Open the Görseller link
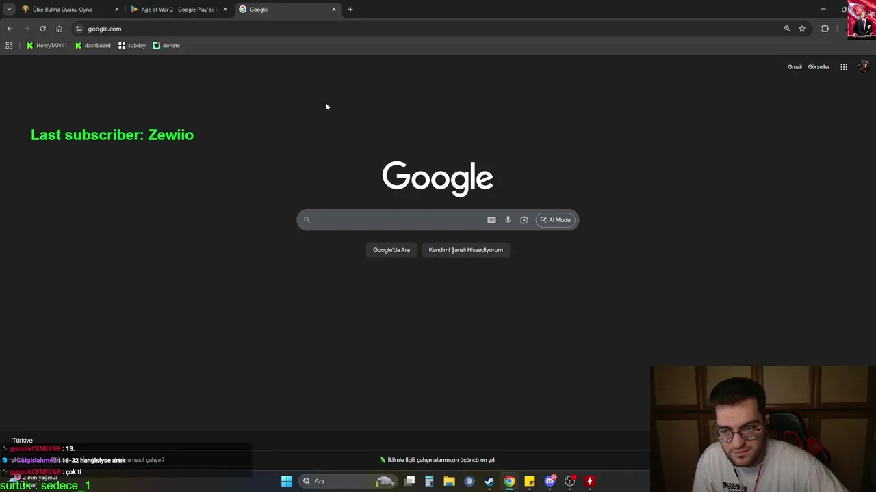 [x=819, y=67]
